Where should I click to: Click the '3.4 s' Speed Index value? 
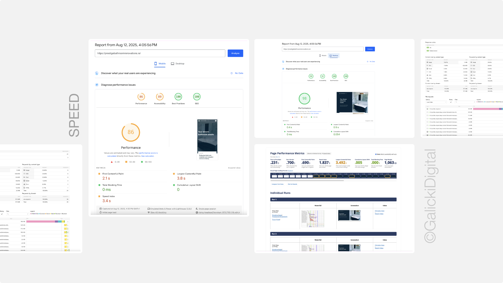coord(107,201)
